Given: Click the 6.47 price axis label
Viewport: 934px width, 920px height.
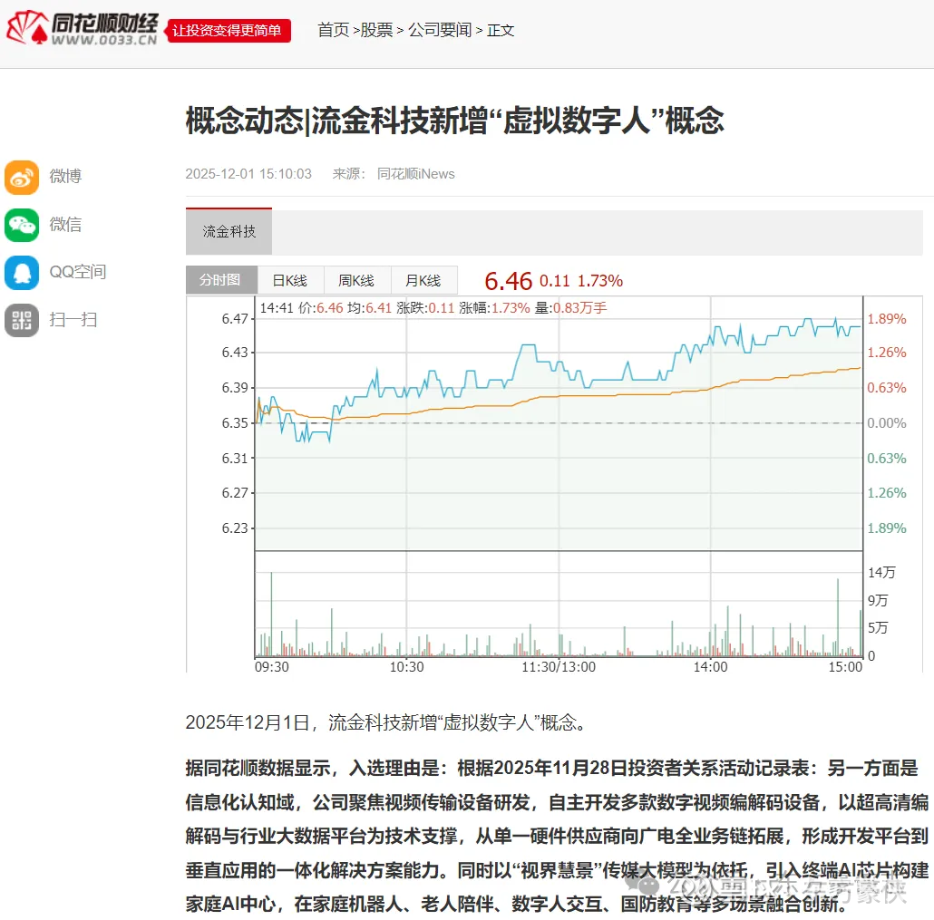Looking at the screenshot, I should click(235, 319).
